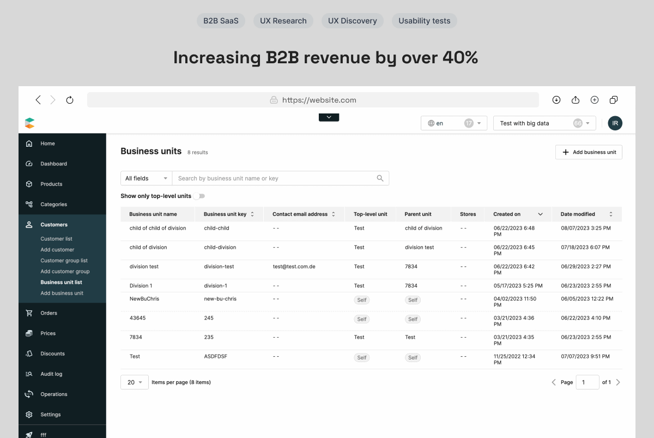The image size is (654, 438).
Task: Sort by Created on column
Action: [x=518, y=214]
